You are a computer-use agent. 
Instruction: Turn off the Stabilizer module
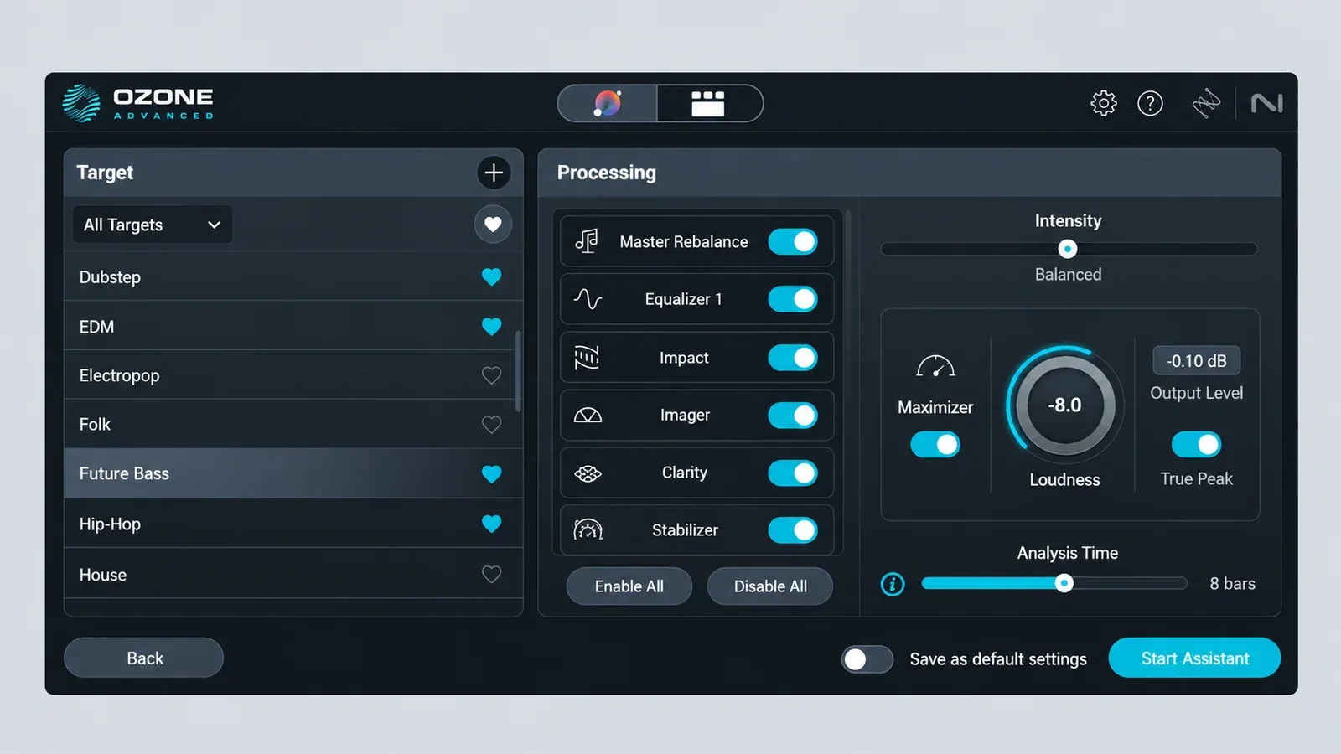pyautogui.click(x=793, y=530)
